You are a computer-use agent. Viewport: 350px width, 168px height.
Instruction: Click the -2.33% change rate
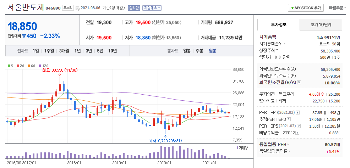coord(50,36)
